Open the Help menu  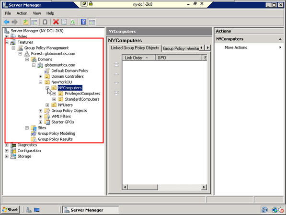(x=50, y=13)
